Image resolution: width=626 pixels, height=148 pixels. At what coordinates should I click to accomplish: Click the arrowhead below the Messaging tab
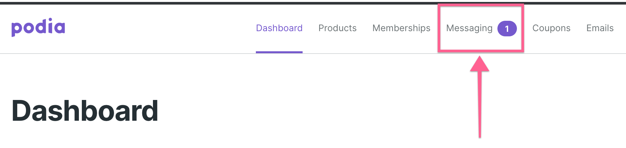480,64
